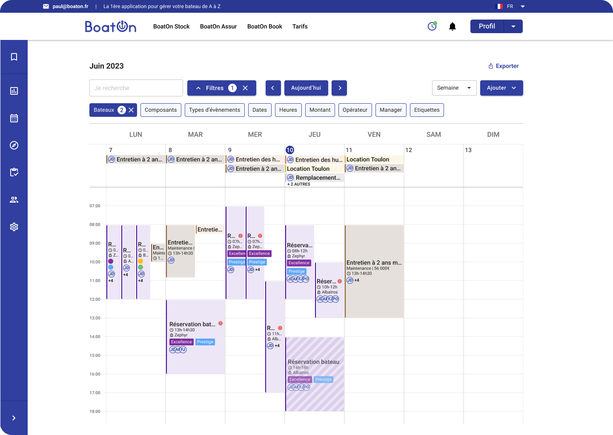Open the Tarifs menu item
This screenshot has width=613, height=435.
click(300, 26)
